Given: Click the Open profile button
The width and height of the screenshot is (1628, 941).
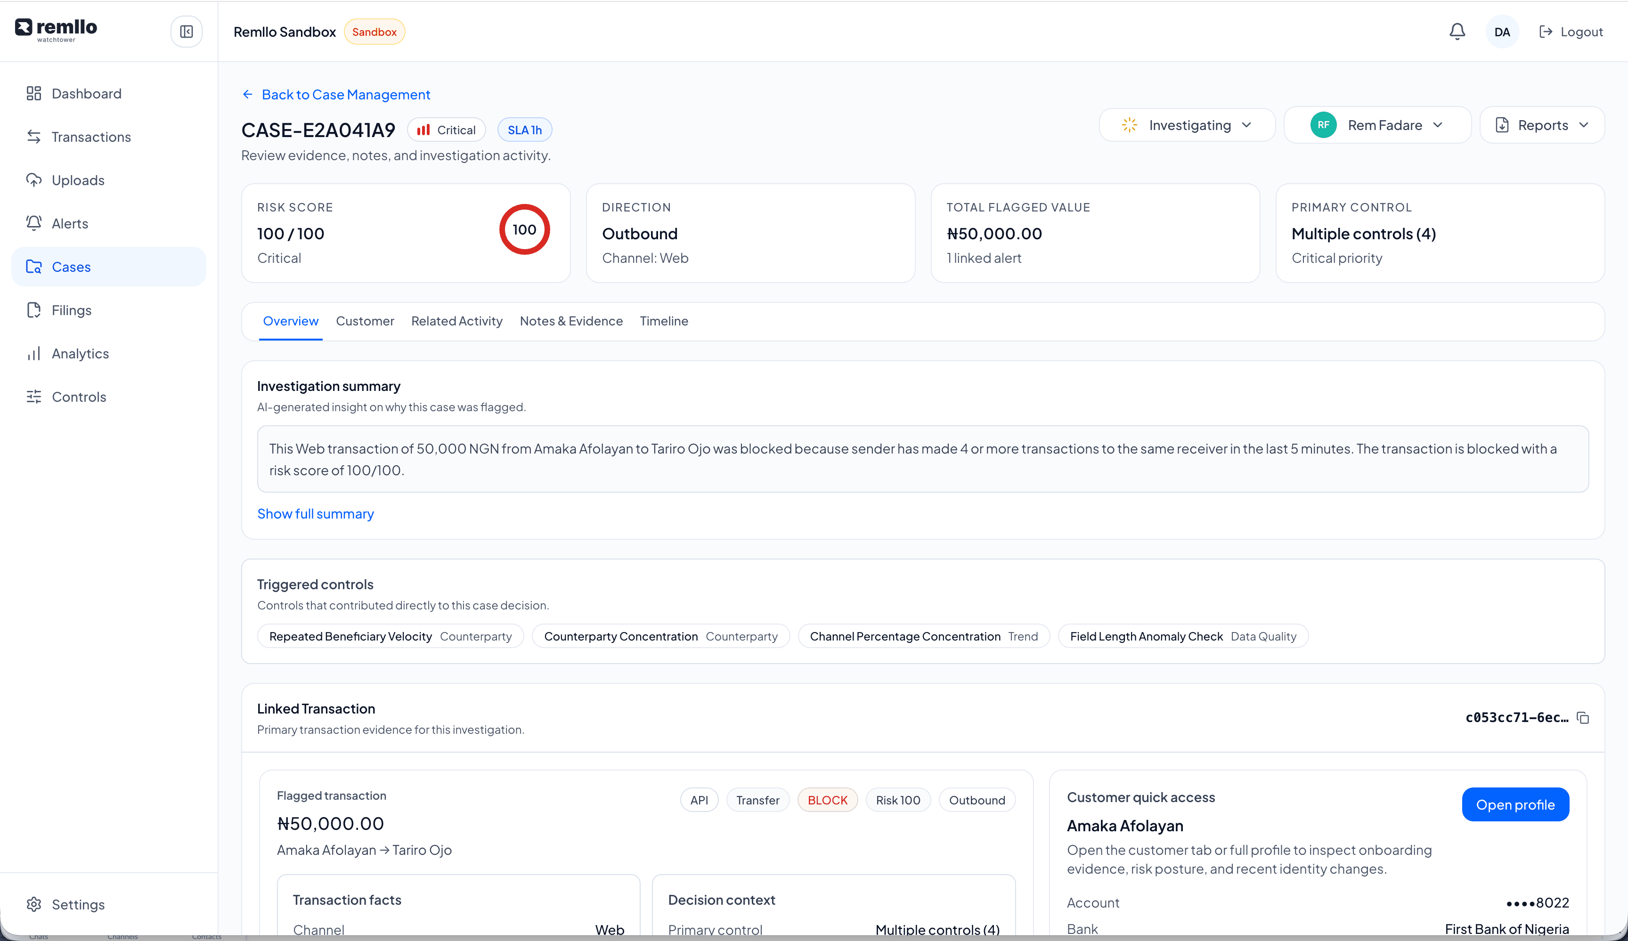Looking at the screenshot, I should click(1515, 805).
